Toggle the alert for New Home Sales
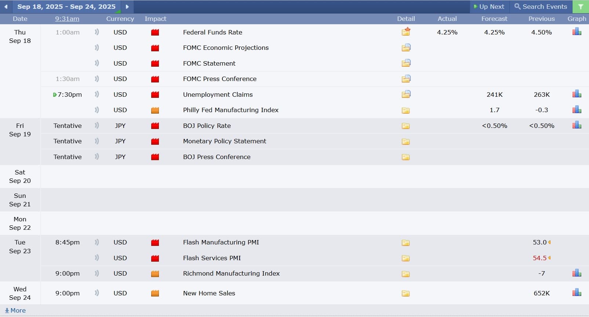Viewport: 589px width, 317px height. [x=97, y=293]
